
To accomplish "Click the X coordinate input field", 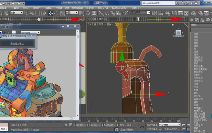I will click(81, 125).
